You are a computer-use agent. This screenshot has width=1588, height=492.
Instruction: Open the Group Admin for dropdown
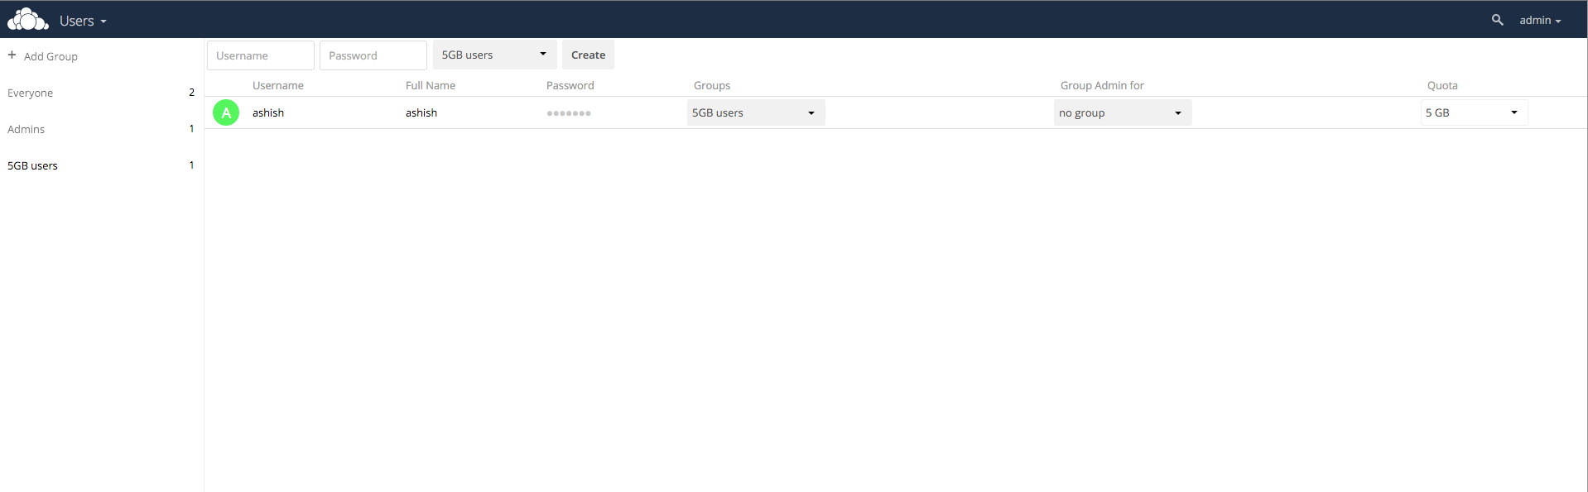pos(1122,112)
